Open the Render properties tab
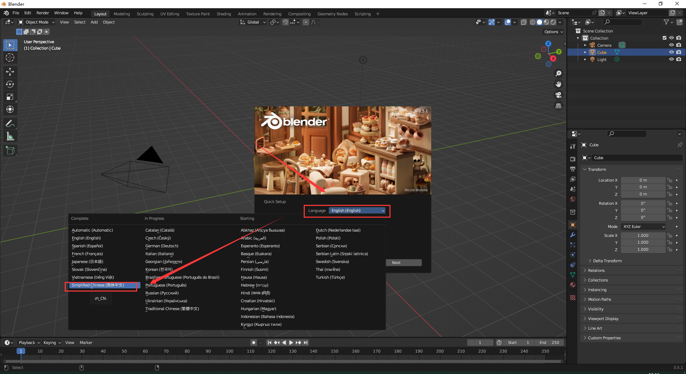The width and height of the screenshot is (686, 374). (572, 158)
